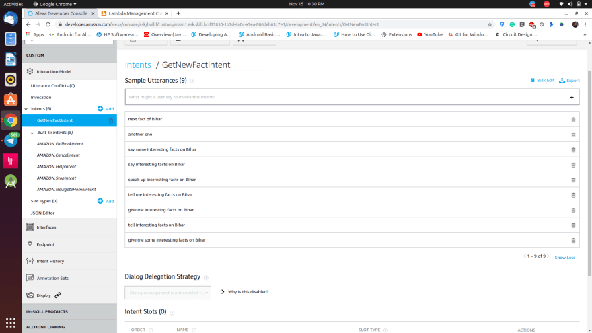Switch to Lambda Management Console tab
The height and width of the screenshot is (333, 592).
135,13
